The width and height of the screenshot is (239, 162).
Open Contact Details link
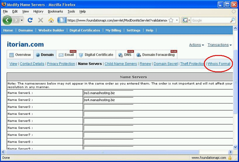(32, 64)
